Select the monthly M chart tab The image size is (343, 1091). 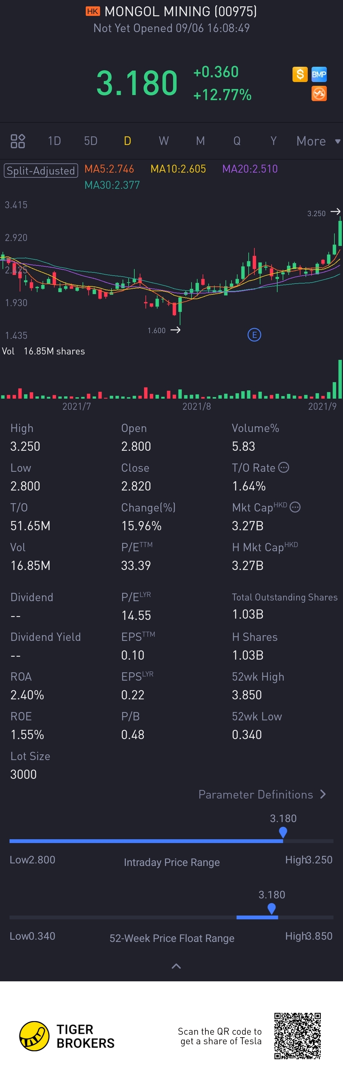tap(200, 141)
